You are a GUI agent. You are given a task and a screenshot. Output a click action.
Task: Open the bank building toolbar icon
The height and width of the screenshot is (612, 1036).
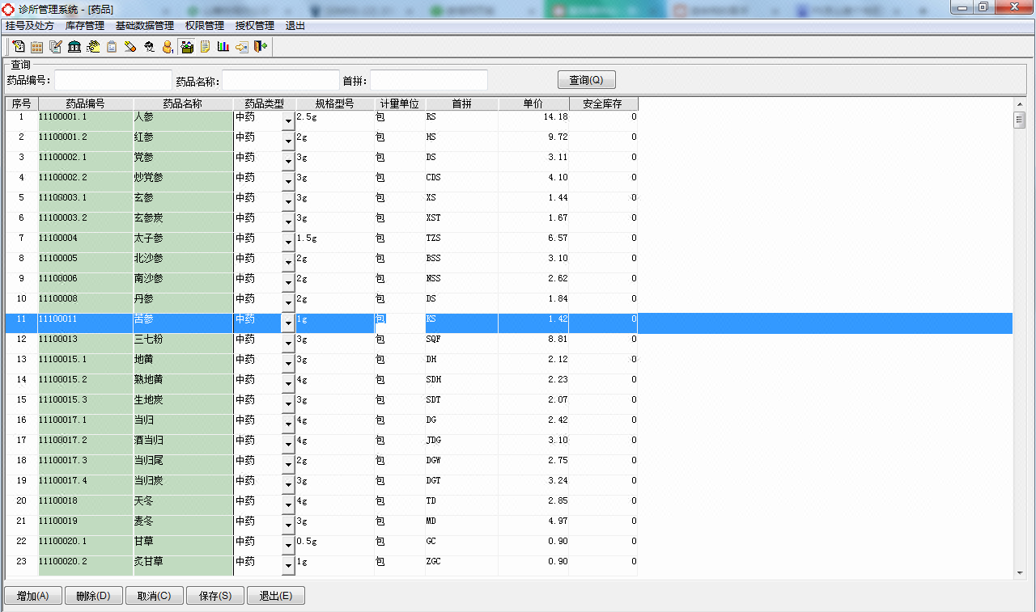[x=74, y=47]
